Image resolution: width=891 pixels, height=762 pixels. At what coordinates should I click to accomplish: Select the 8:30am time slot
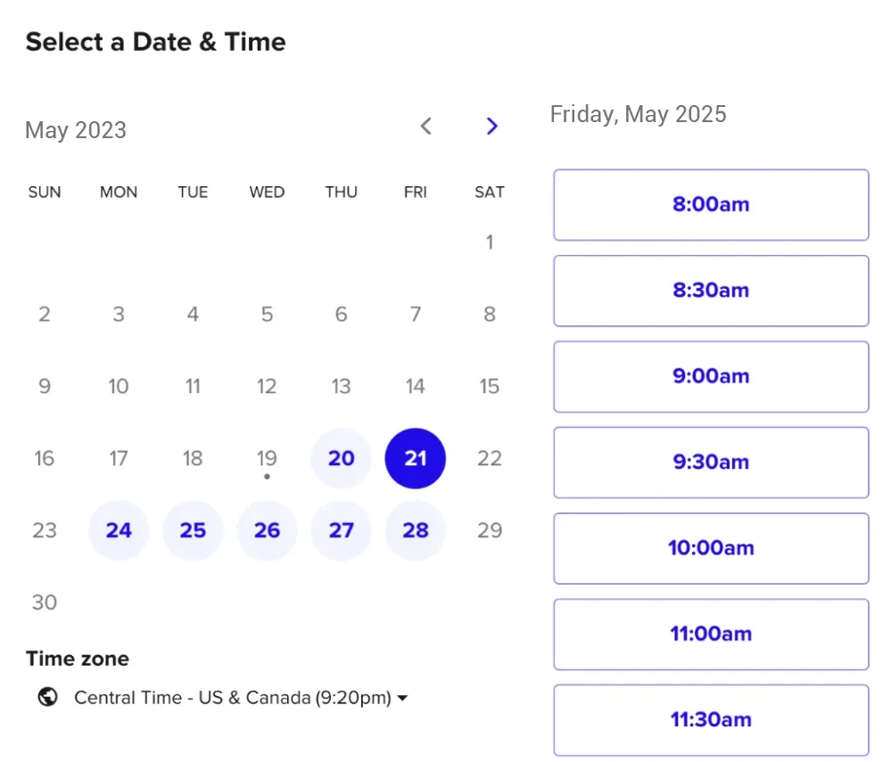click(x=711, y=291)
